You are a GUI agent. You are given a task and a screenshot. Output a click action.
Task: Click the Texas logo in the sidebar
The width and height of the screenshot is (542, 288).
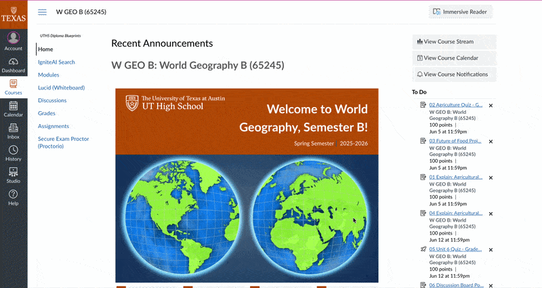click(14, 14)
